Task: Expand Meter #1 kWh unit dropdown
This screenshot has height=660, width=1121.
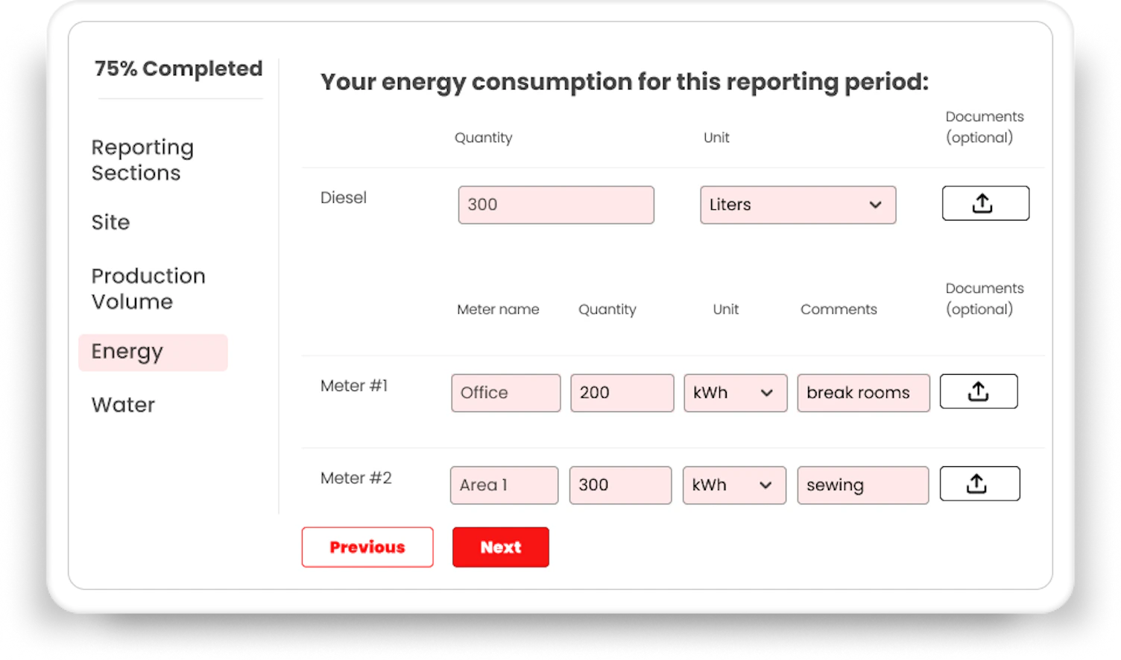Action: 735,393
